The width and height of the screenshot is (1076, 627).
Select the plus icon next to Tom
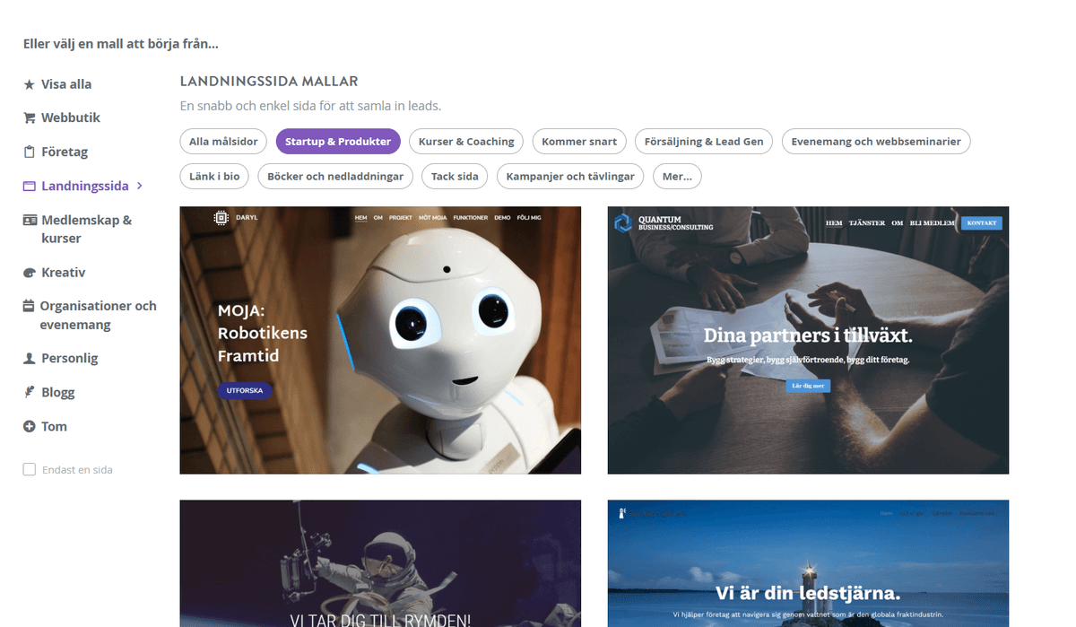pos(30,426)
